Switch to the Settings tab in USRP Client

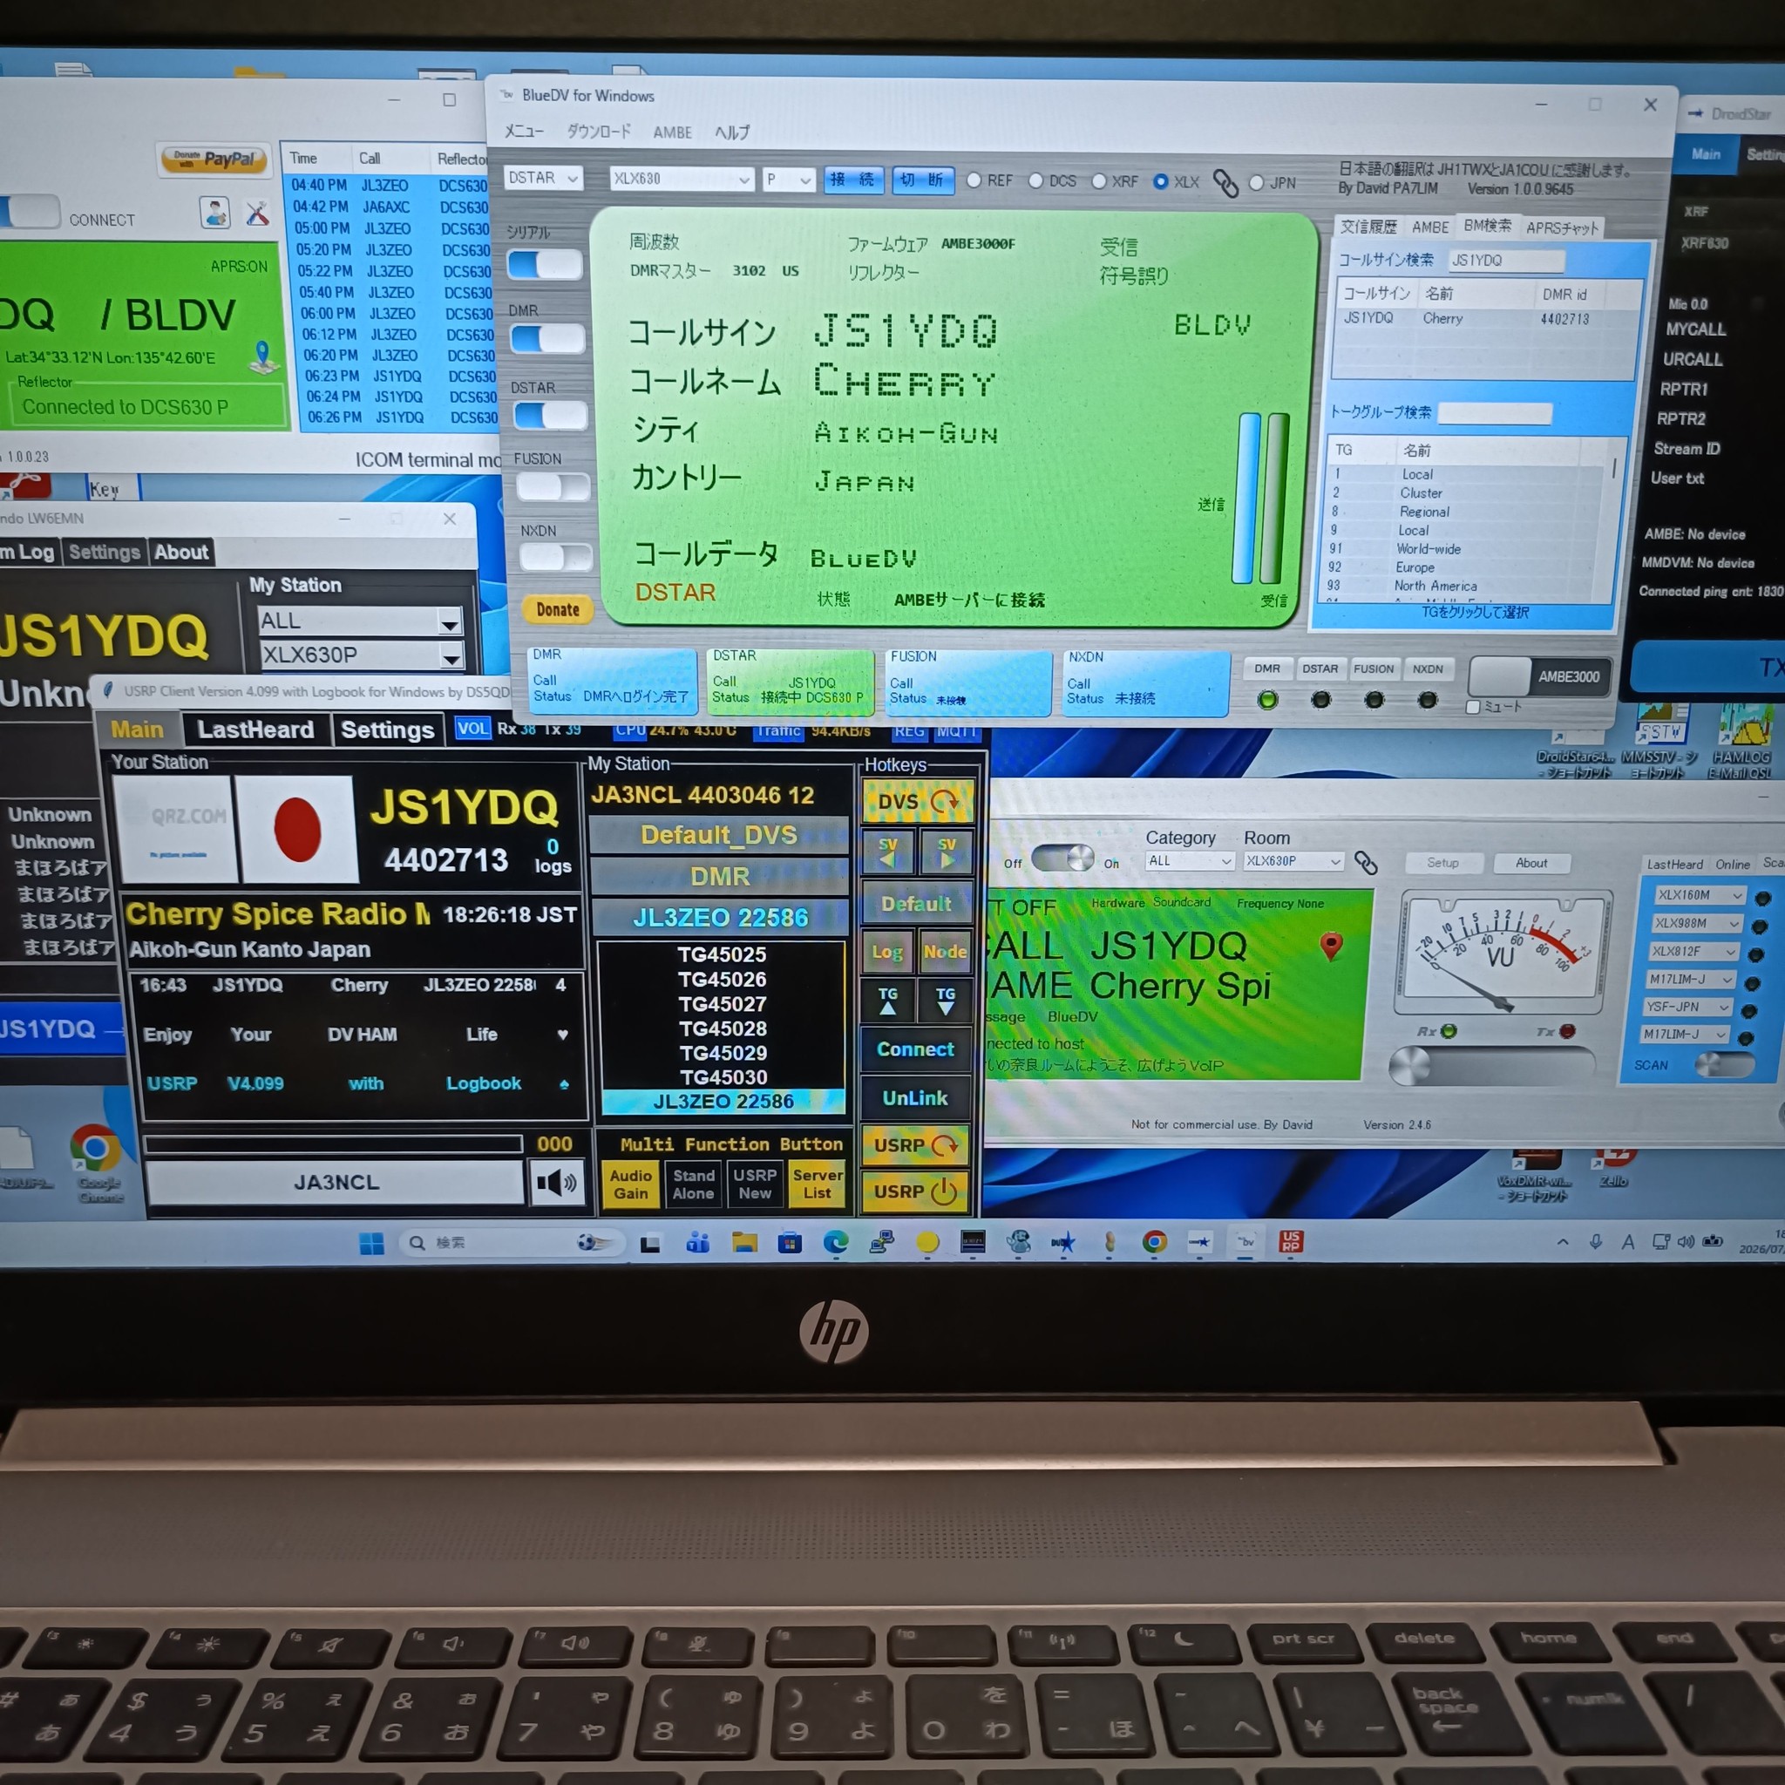tap(387, 730)
